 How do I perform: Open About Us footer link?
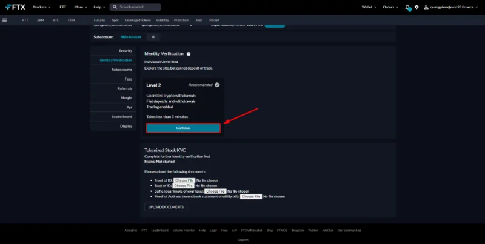(x=130, y=231)
